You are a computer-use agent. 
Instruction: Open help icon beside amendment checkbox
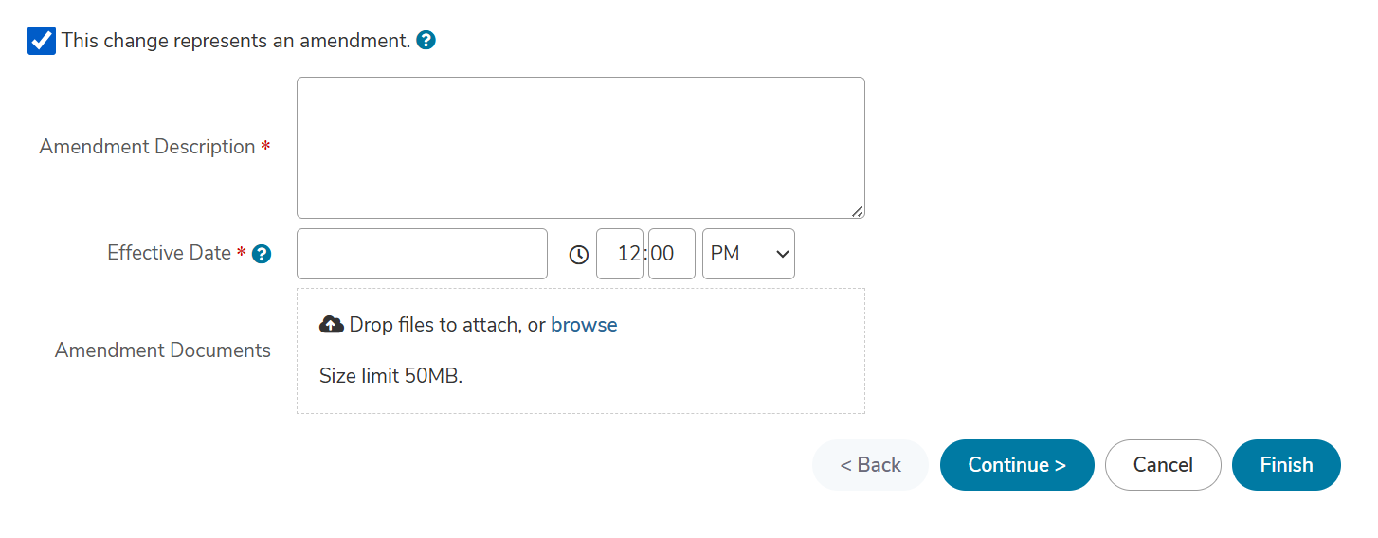click(426, 41)
